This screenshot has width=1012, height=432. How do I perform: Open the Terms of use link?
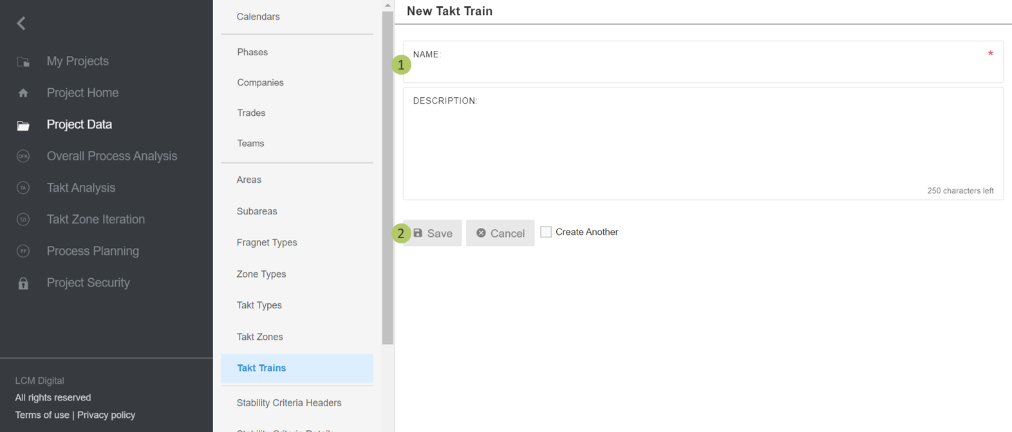[42, 415]
